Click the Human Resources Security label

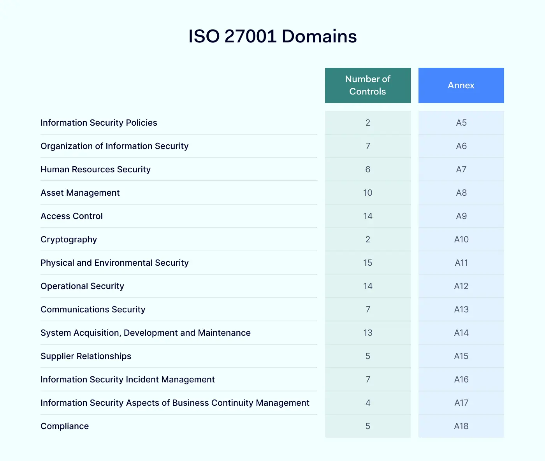(x=95, y=169)
